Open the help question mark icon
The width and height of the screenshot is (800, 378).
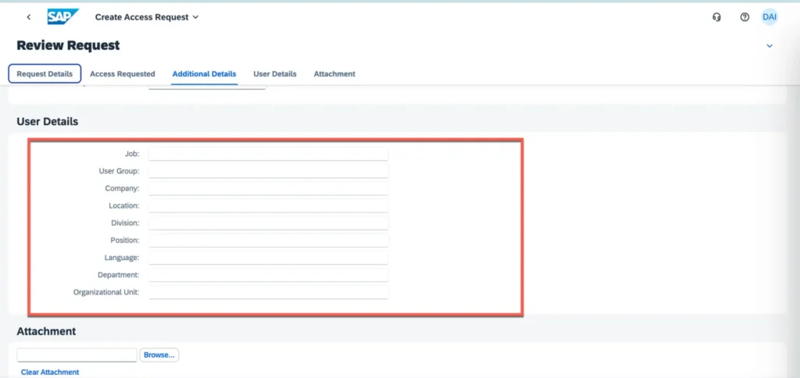click(x=745, y=17)
